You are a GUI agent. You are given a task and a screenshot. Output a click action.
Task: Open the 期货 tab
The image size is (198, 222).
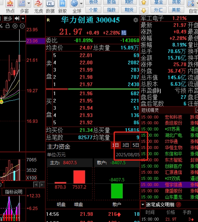tap(129, 10)
